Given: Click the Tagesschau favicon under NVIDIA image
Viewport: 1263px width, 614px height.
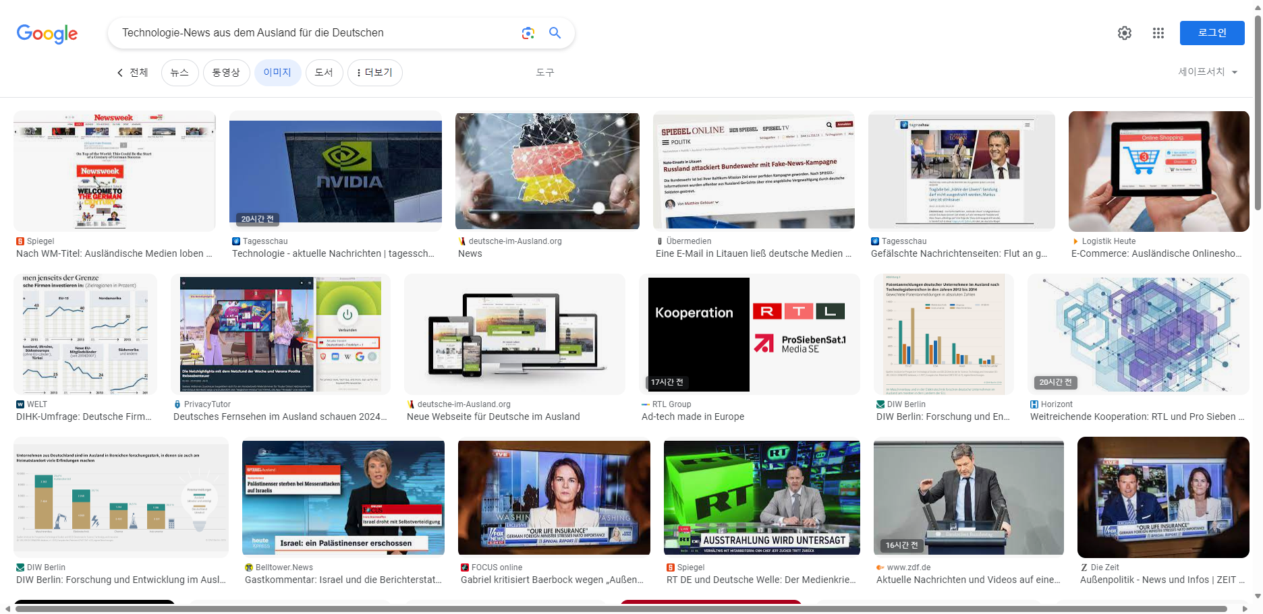Looking at the screenshot, I should click(x=236, y=241).
